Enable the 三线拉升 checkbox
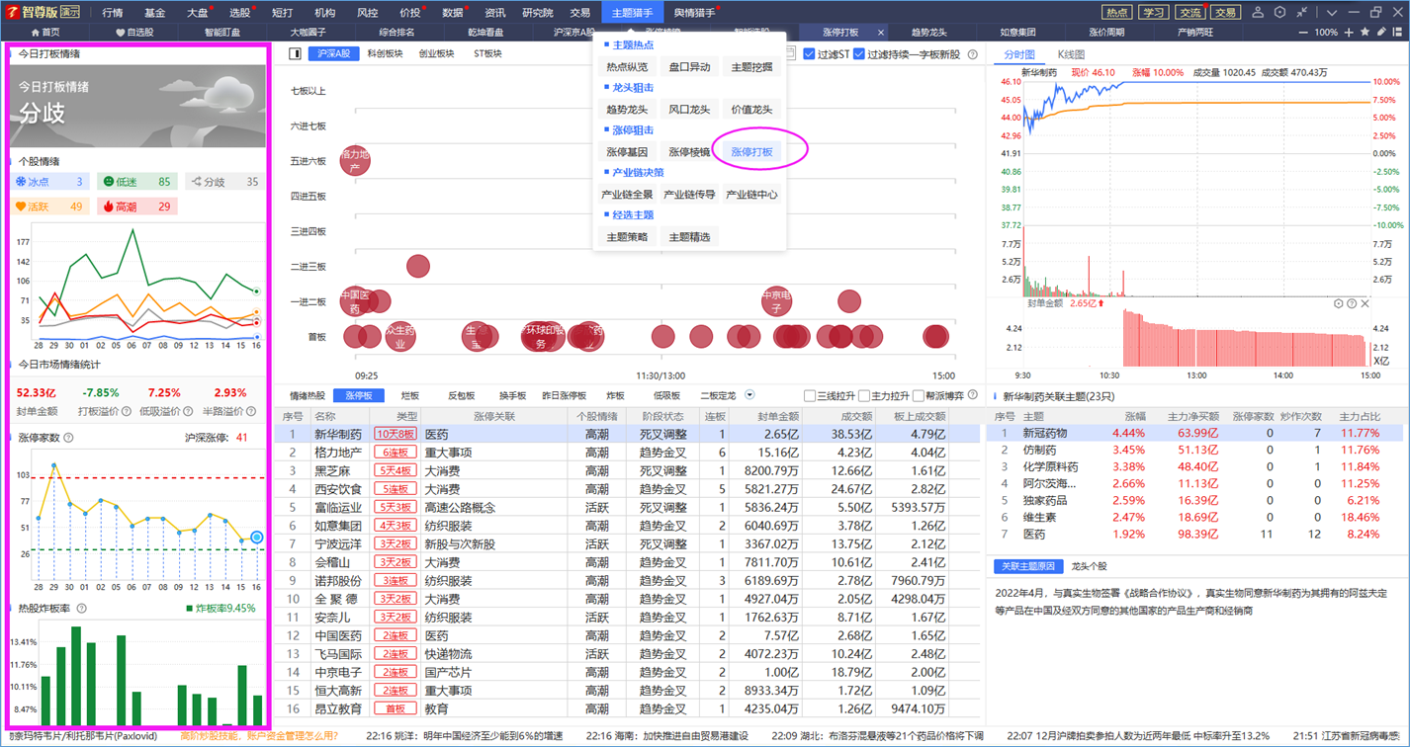The image size is (1410, 747). pos(810,396)
